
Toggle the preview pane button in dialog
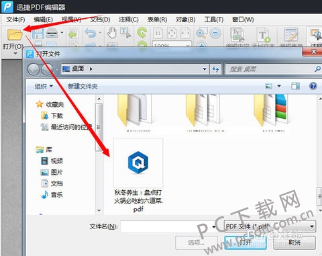pyautogui.click(x=295, y=86)
